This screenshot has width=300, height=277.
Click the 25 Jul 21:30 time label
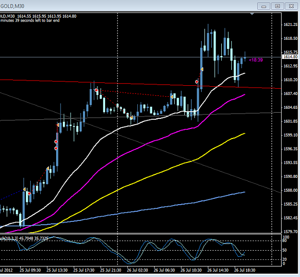pyautogui.click(x=110, y=270)
